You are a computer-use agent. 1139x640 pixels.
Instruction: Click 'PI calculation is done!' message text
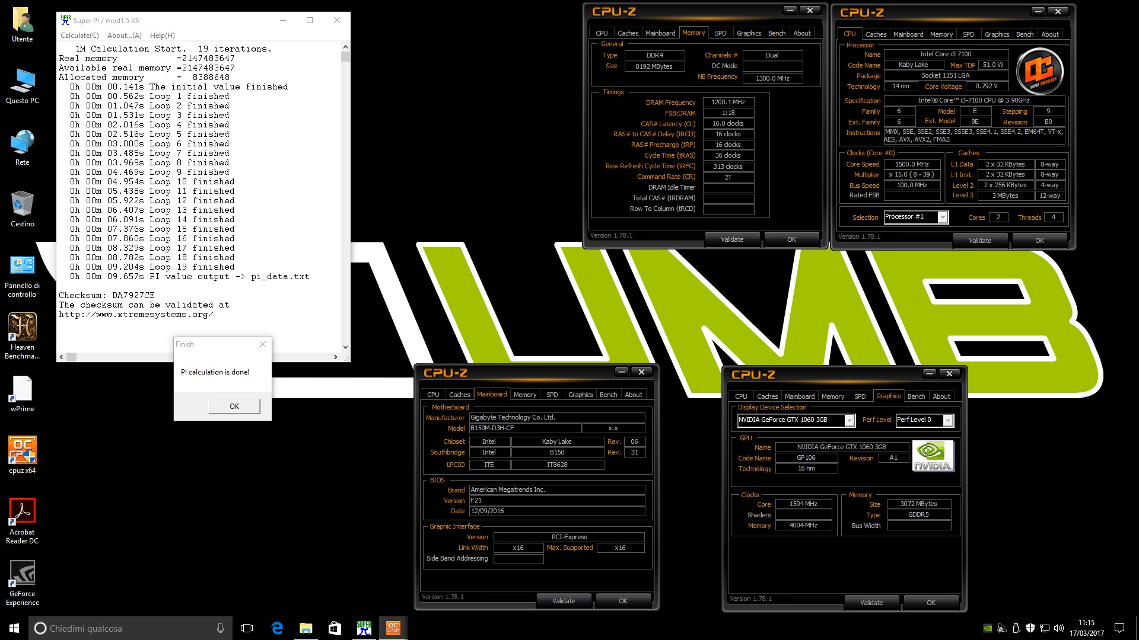(x=215, y=372)
